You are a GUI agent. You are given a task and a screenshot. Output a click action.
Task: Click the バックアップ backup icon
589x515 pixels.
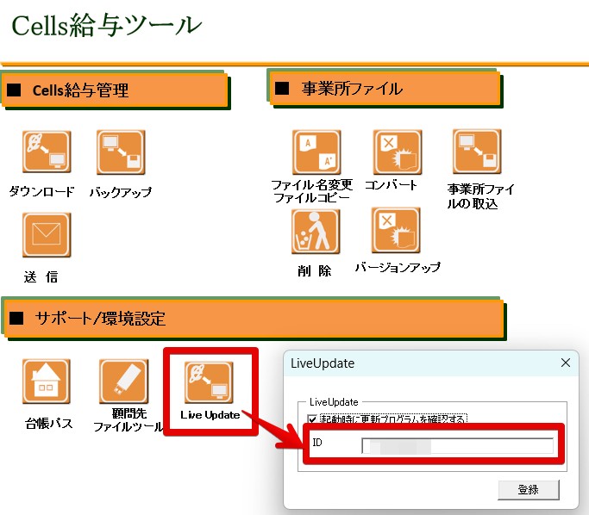(x=121, y=153)
